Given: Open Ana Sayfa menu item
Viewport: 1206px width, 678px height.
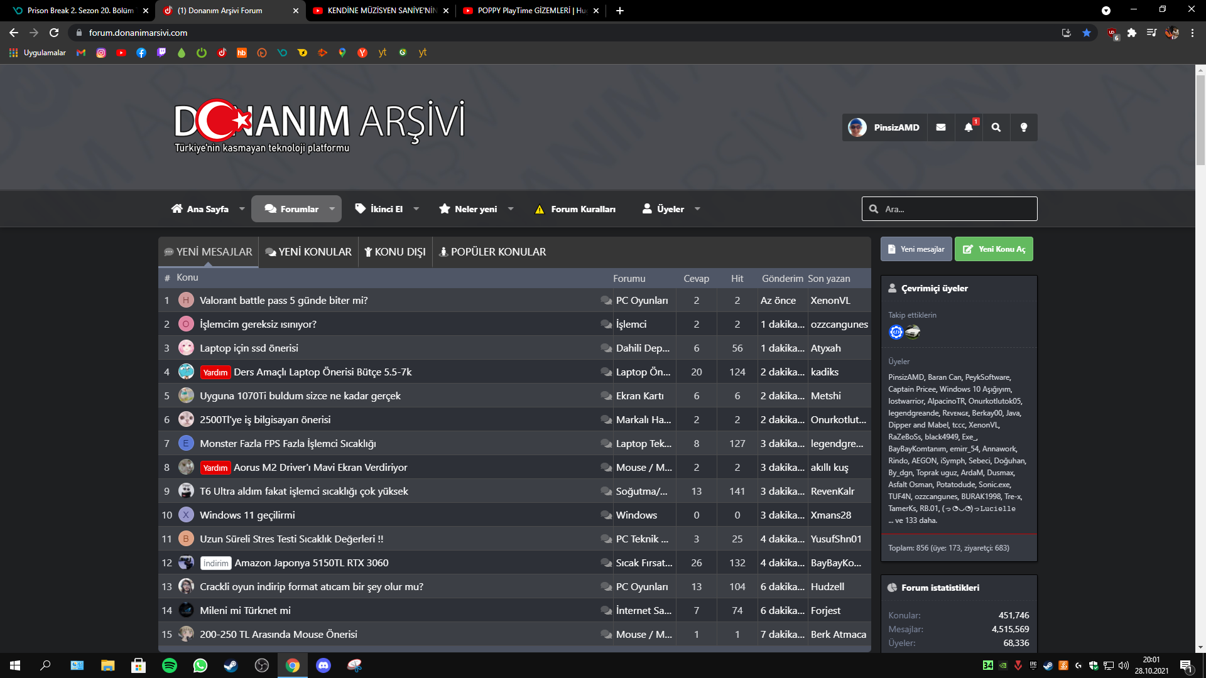Looking at the screenshot, I should point(200,209).
